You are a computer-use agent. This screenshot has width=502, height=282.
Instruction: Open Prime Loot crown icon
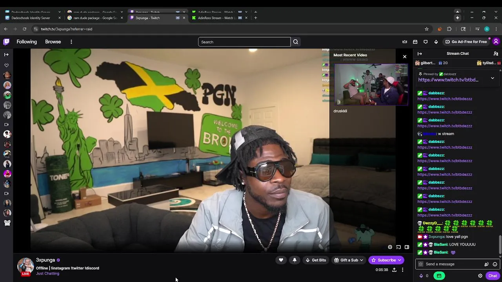(x=405, y=42)
